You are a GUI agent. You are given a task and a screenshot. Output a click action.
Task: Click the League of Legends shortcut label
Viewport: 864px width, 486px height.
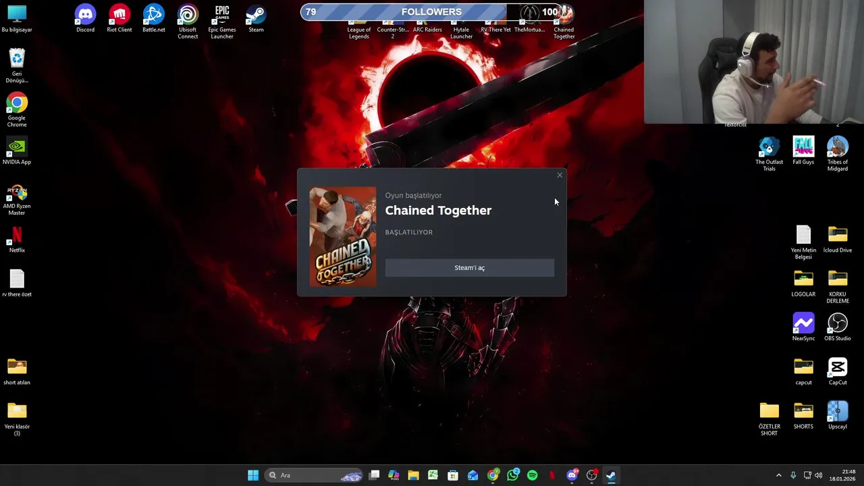click(x=359, y=33)
